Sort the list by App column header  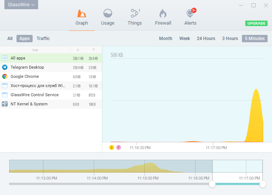pyautogui.click(x=35, y=50)
